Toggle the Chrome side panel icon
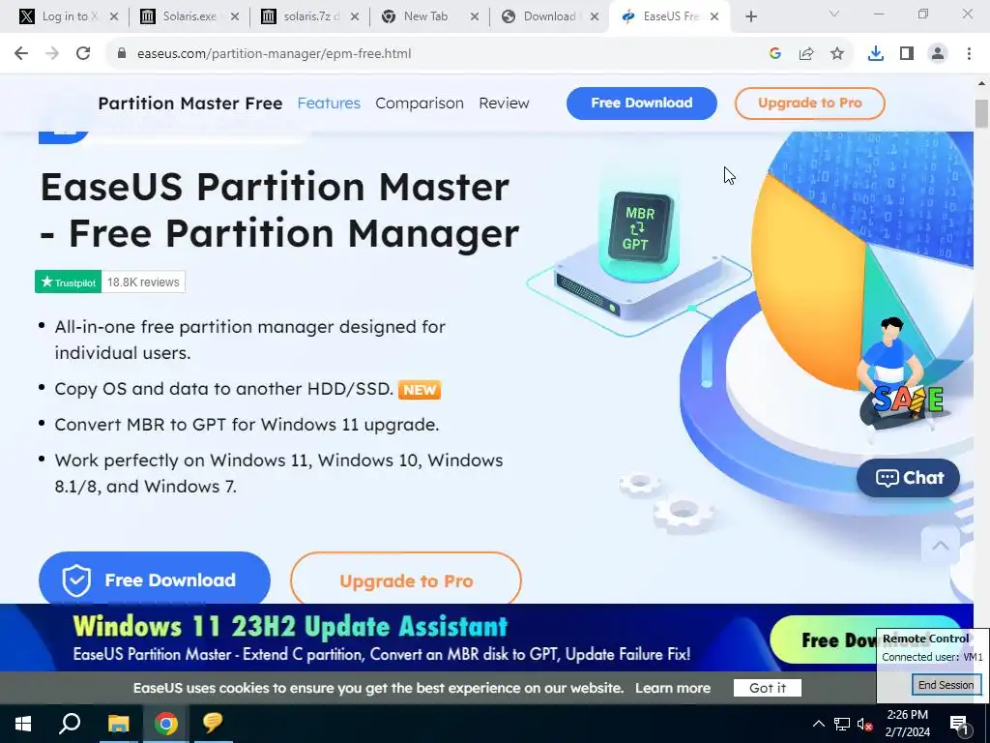 click(x=907, y=54)
